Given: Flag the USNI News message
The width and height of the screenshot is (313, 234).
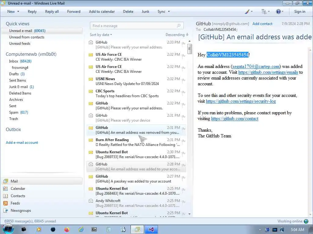Looking at the screenshot, I should tap(183, 80).
